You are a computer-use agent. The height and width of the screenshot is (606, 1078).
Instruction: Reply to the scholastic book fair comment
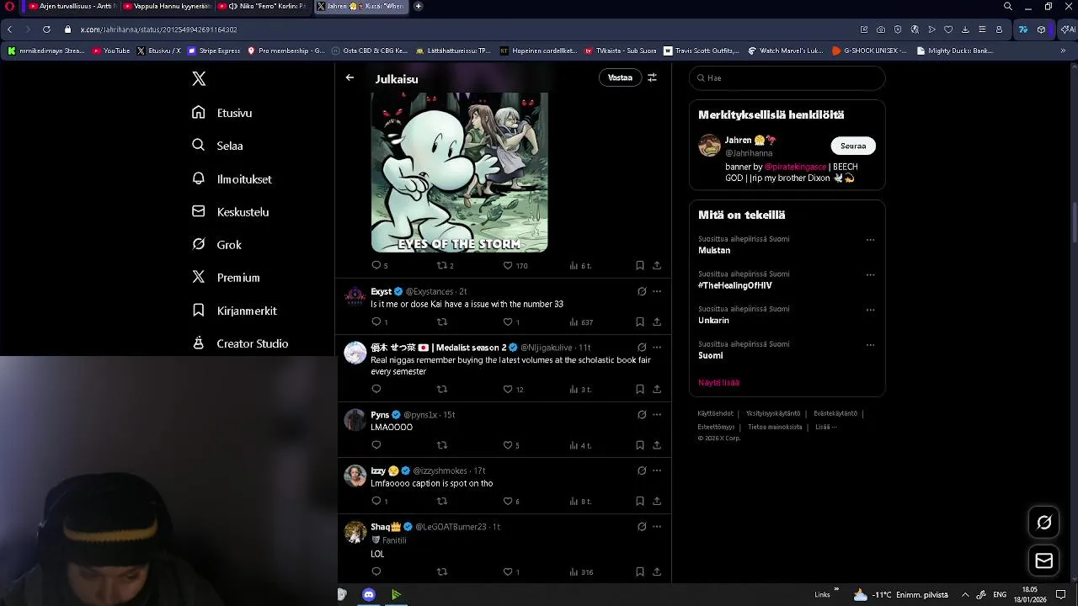[376, 389]
